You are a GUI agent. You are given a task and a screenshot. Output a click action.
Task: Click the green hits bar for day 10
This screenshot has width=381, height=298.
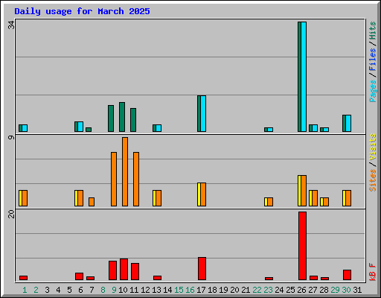122,117
